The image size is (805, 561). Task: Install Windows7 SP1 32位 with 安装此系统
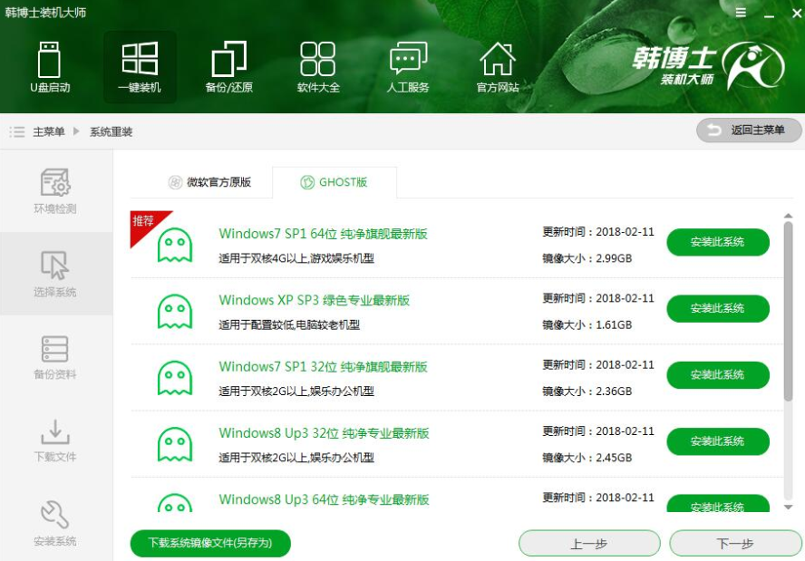point(718,374)
